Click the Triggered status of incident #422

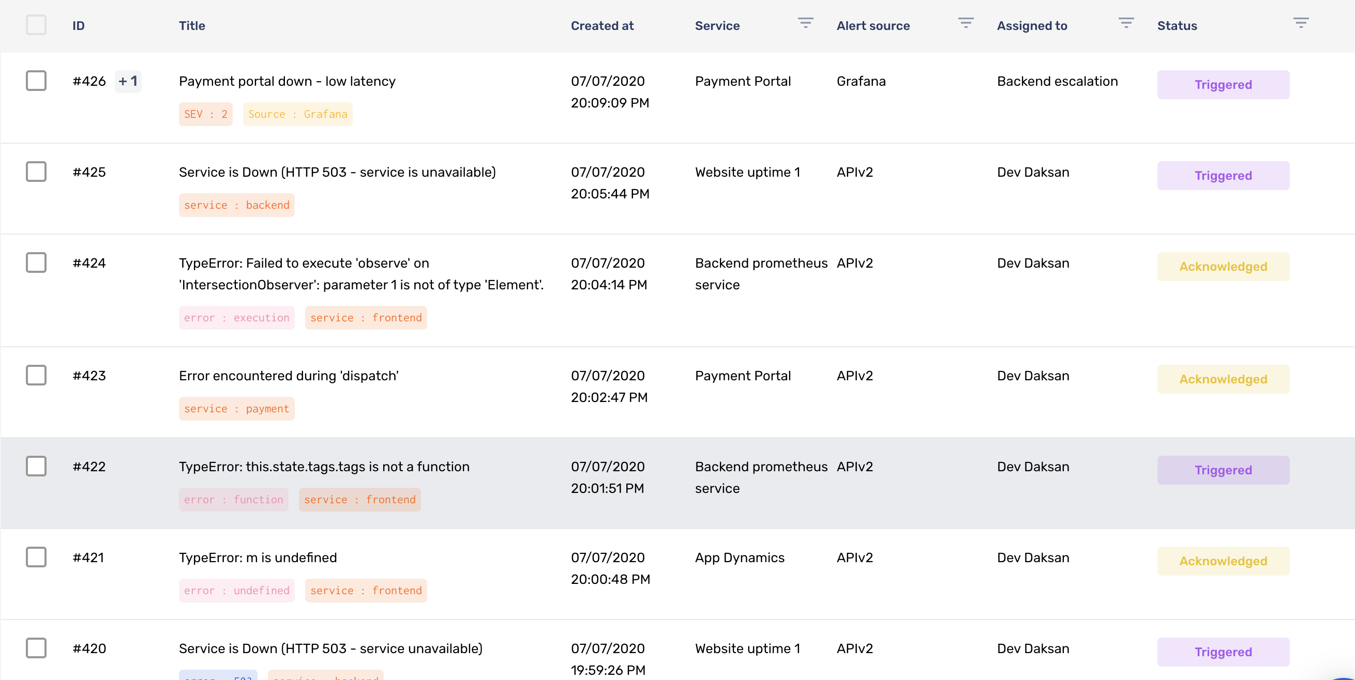1223,470
